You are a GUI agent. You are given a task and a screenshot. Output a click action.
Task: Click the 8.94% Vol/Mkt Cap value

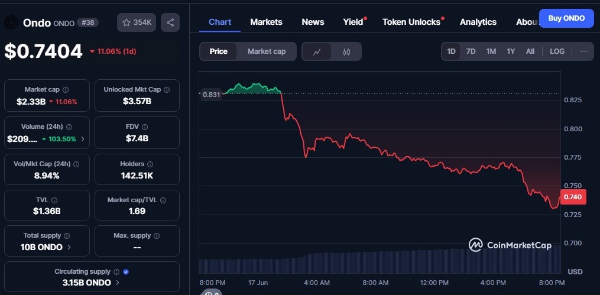click(47, 176)
